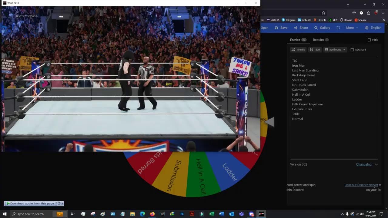Expand the More menu in the wheel toolbar

tap(352, 28)
